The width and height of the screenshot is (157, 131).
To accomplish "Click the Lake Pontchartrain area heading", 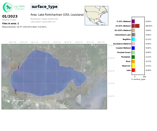I will (x=57, y=15).
